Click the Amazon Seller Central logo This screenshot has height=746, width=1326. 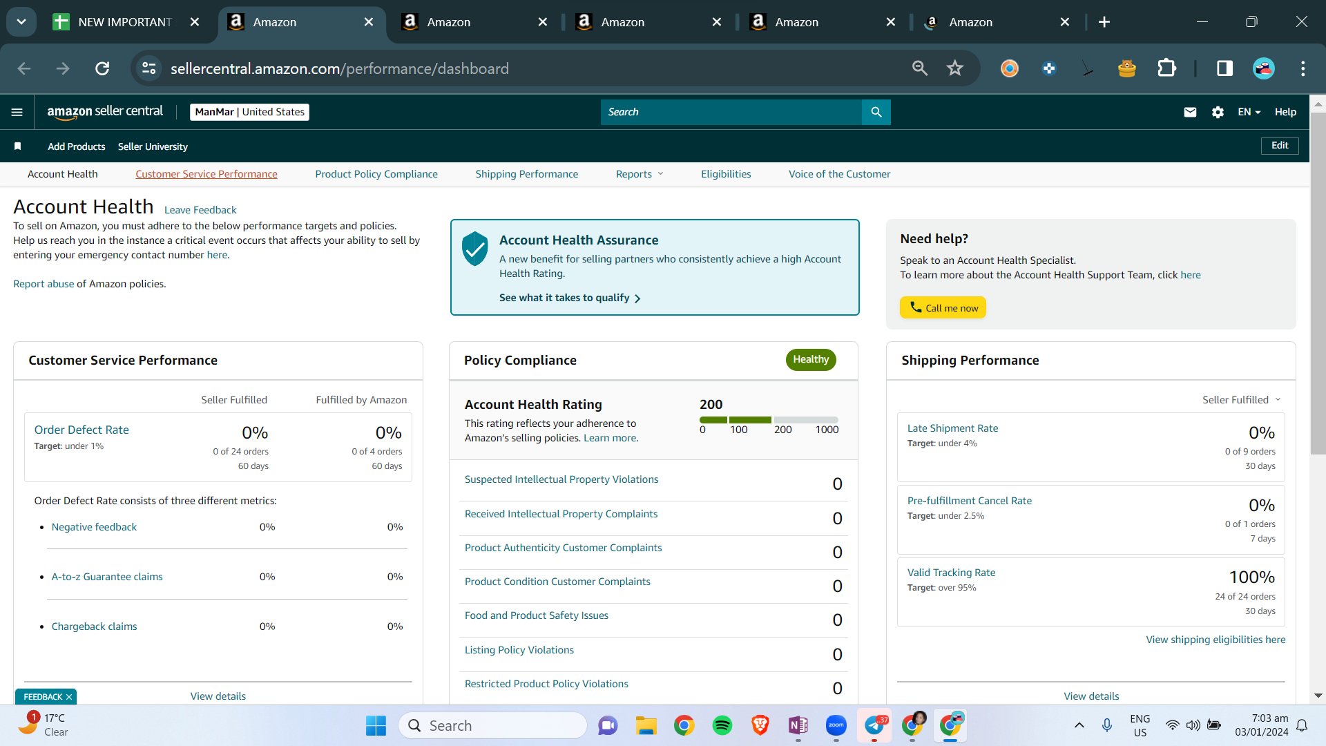pyautogui.click(x=105, y=112)
